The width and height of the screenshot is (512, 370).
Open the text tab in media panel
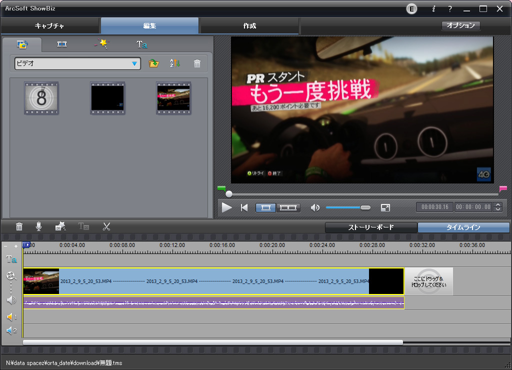[141, 44]
